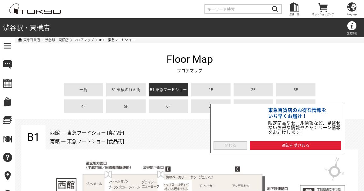Open the floor layers sidebar icon
This screenshot has width=364, height=191.
coord(8,120)
